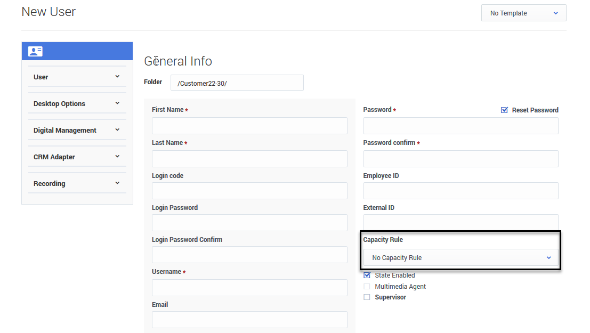This screenshot has width=590, height=333.
Task: Click the Username input field
Action: [x=249, y=288]
